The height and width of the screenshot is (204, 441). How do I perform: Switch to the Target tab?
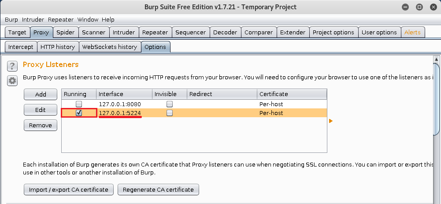17,32
